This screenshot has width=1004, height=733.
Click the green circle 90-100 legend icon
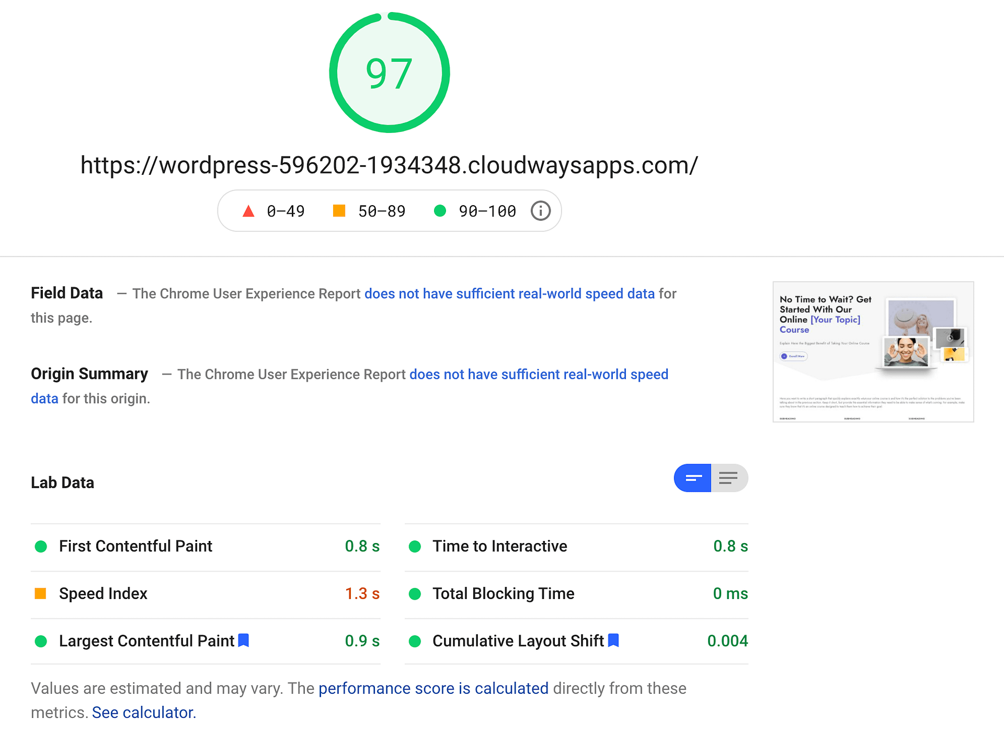440,211
